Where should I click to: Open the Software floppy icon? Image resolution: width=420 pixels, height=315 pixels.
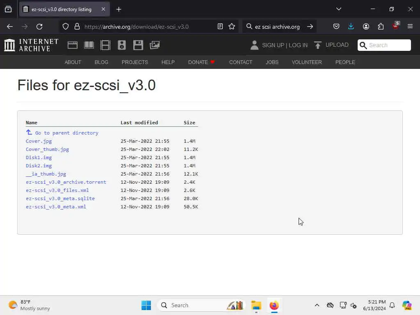click(x=138, y=45)
